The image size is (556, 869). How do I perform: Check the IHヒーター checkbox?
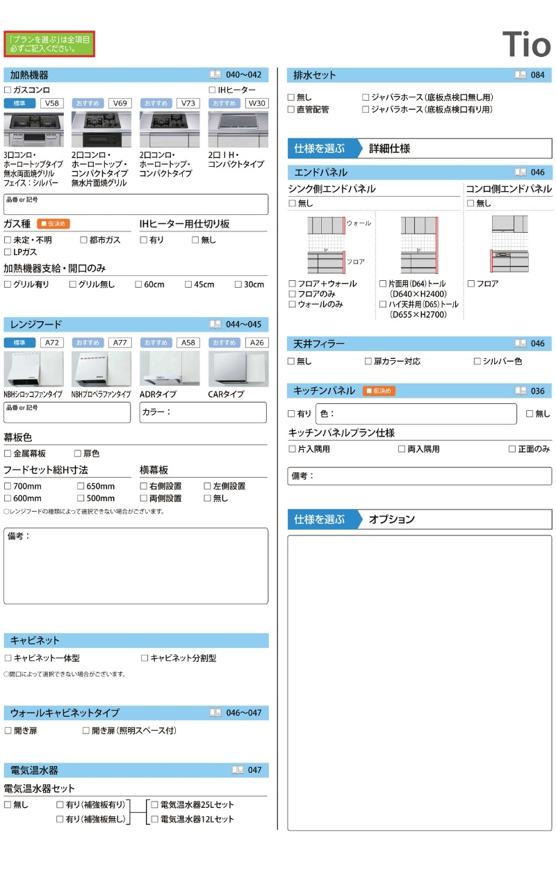[212, 90]
